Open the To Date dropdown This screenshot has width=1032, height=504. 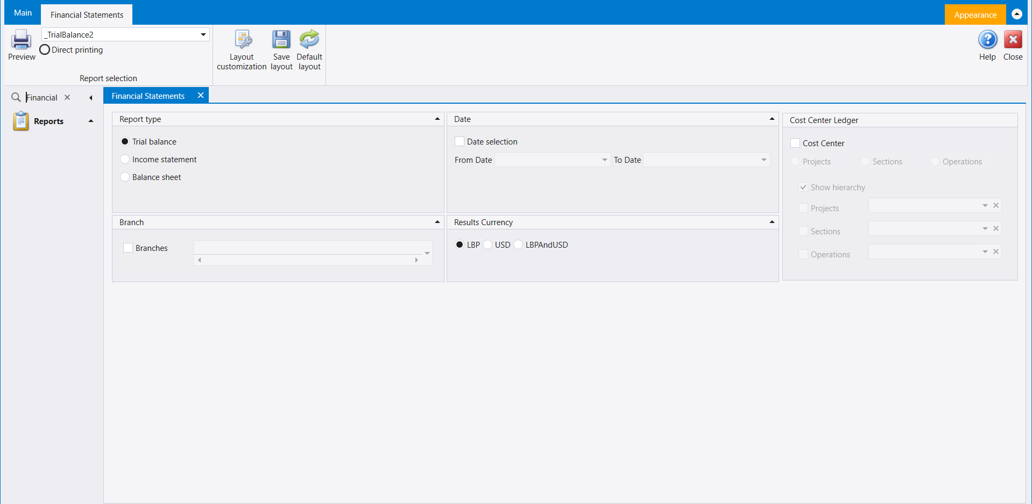click(x=764, y=160)
